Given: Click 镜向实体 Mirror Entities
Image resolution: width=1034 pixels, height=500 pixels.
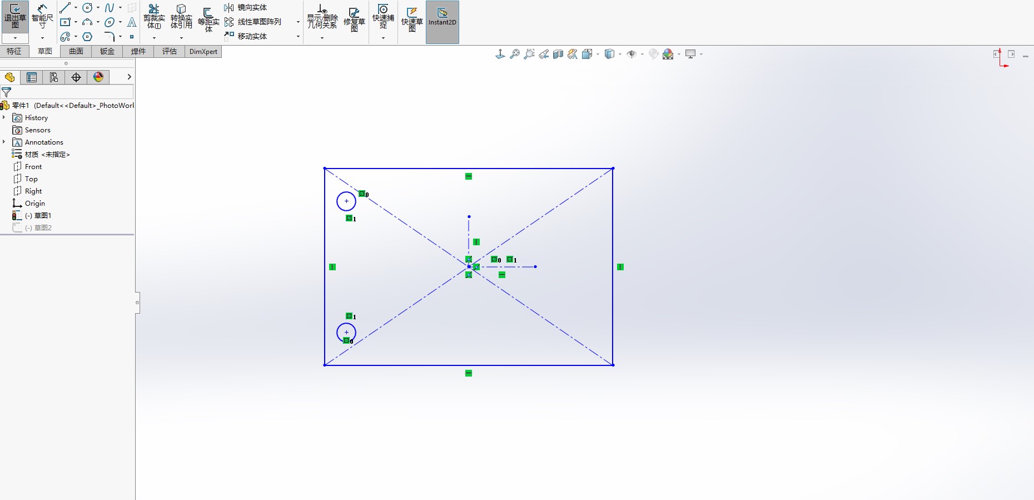Looking at the screenshot, I should (246, 8).
